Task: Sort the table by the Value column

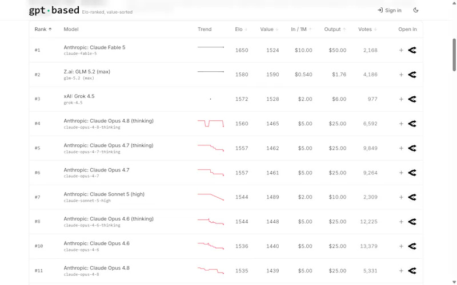Action: (x=269, y=29)
